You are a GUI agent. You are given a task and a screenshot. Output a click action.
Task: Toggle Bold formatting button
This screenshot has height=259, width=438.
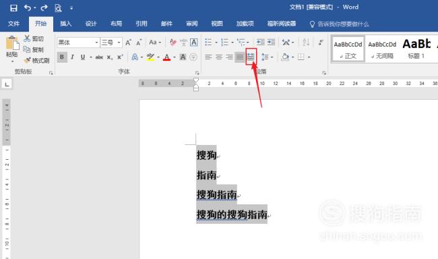(x=62, y=57)
